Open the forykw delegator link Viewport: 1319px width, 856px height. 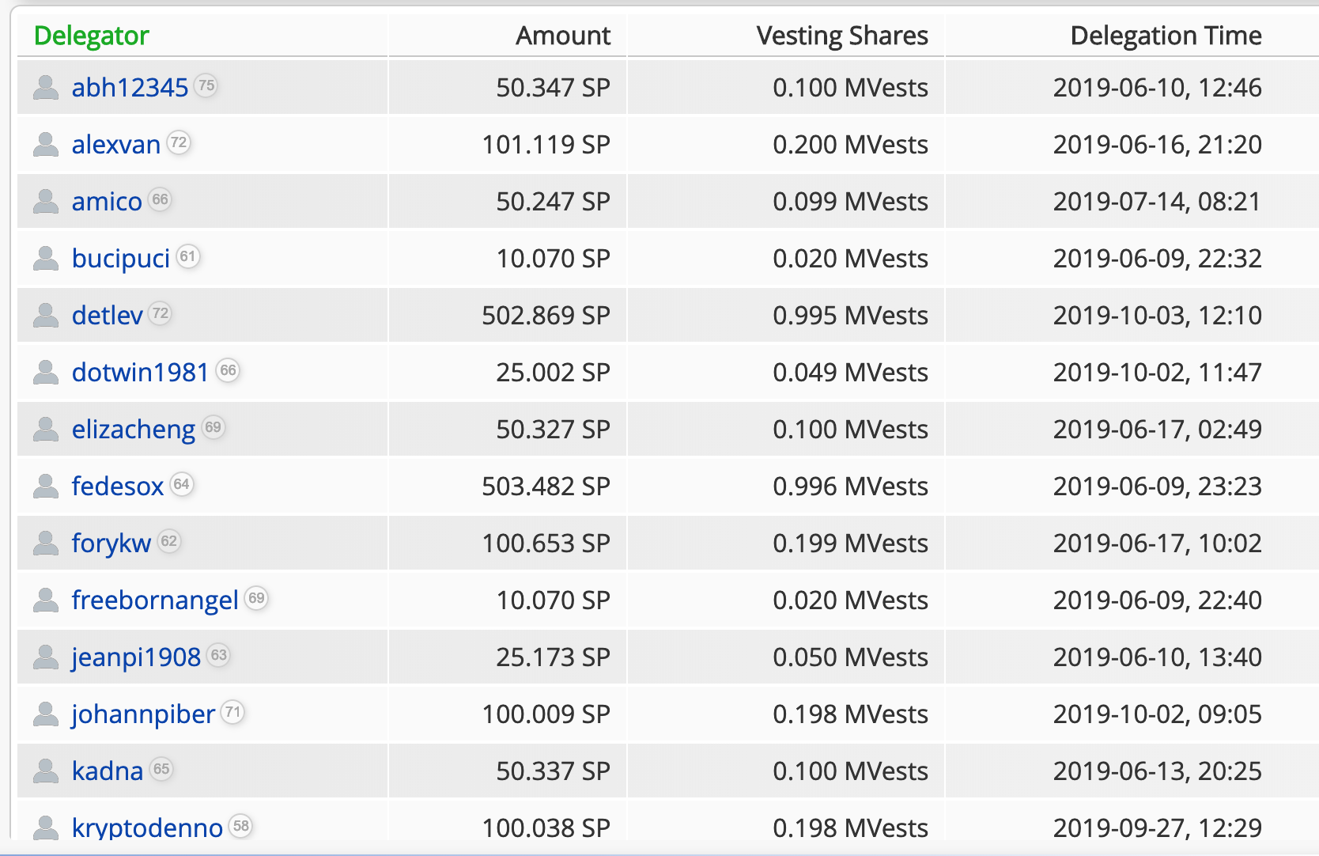[111, 544]
